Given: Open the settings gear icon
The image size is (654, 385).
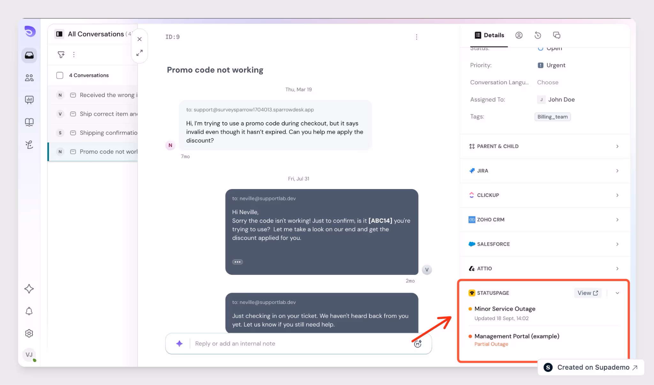Looking at the screenshot, I should 29,333.
